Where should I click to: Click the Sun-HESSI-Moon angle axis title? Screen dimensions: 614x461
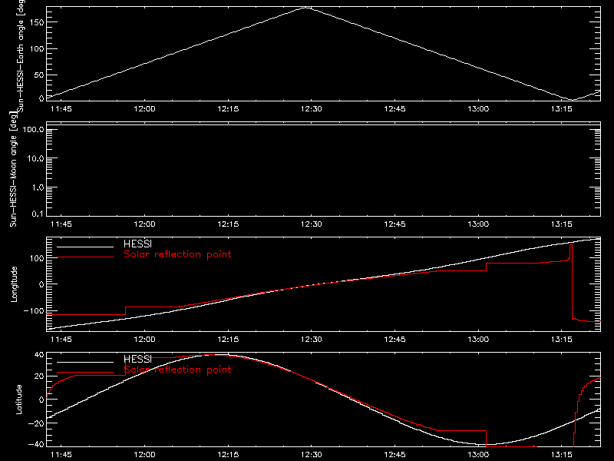13,169
